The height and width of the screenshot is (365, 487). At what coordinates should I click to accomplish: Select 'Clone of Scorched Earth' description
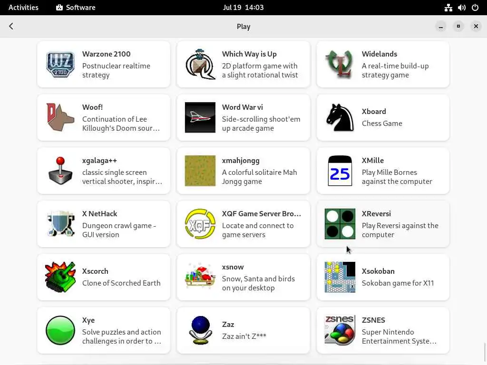(121, 283)
